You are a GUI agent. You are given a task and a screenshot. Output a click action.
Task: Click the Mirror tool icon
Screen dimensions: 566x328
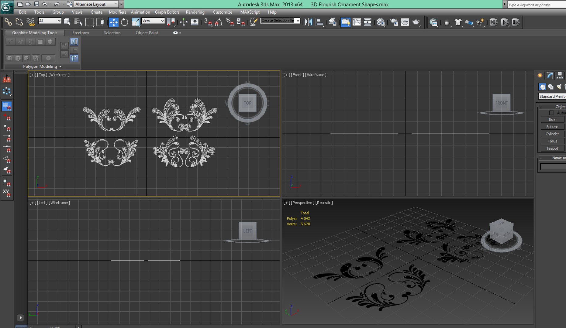pyautogui.click(x=308, y=22)
